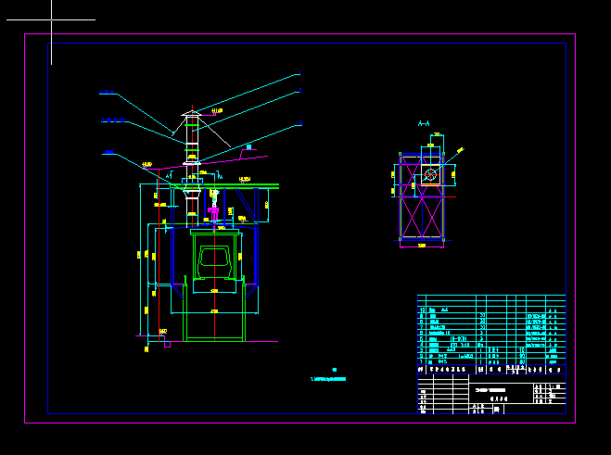This screenshot has width=611, height=455.
Task: Select the green vehicle outline in the main view
Action: 214,262
